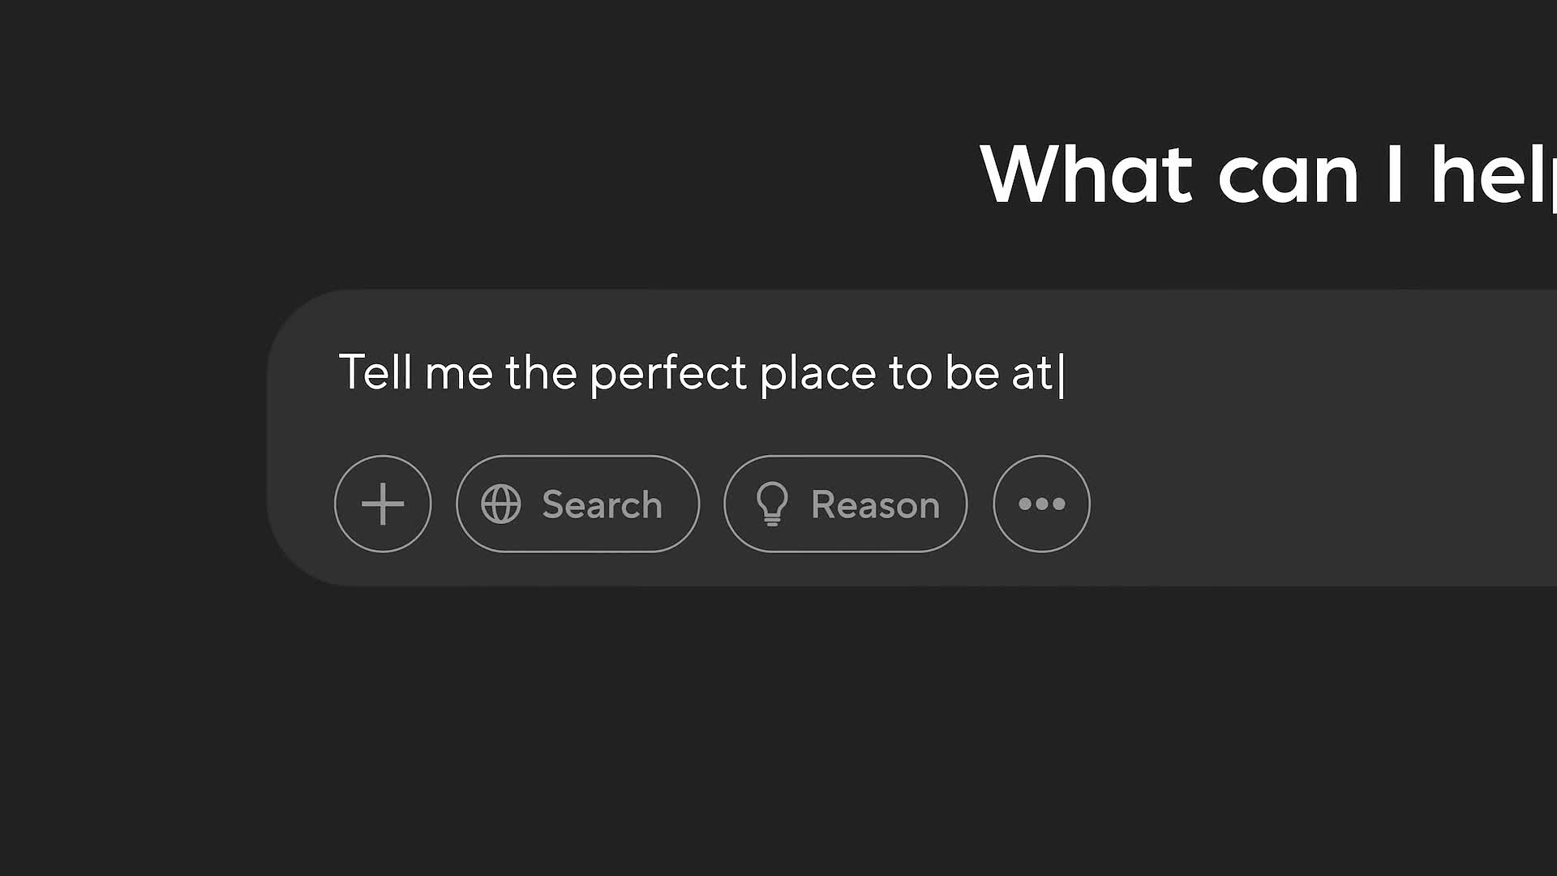Enable the Reason mode pill
The image size is (1557, 876).
point(845,504)
